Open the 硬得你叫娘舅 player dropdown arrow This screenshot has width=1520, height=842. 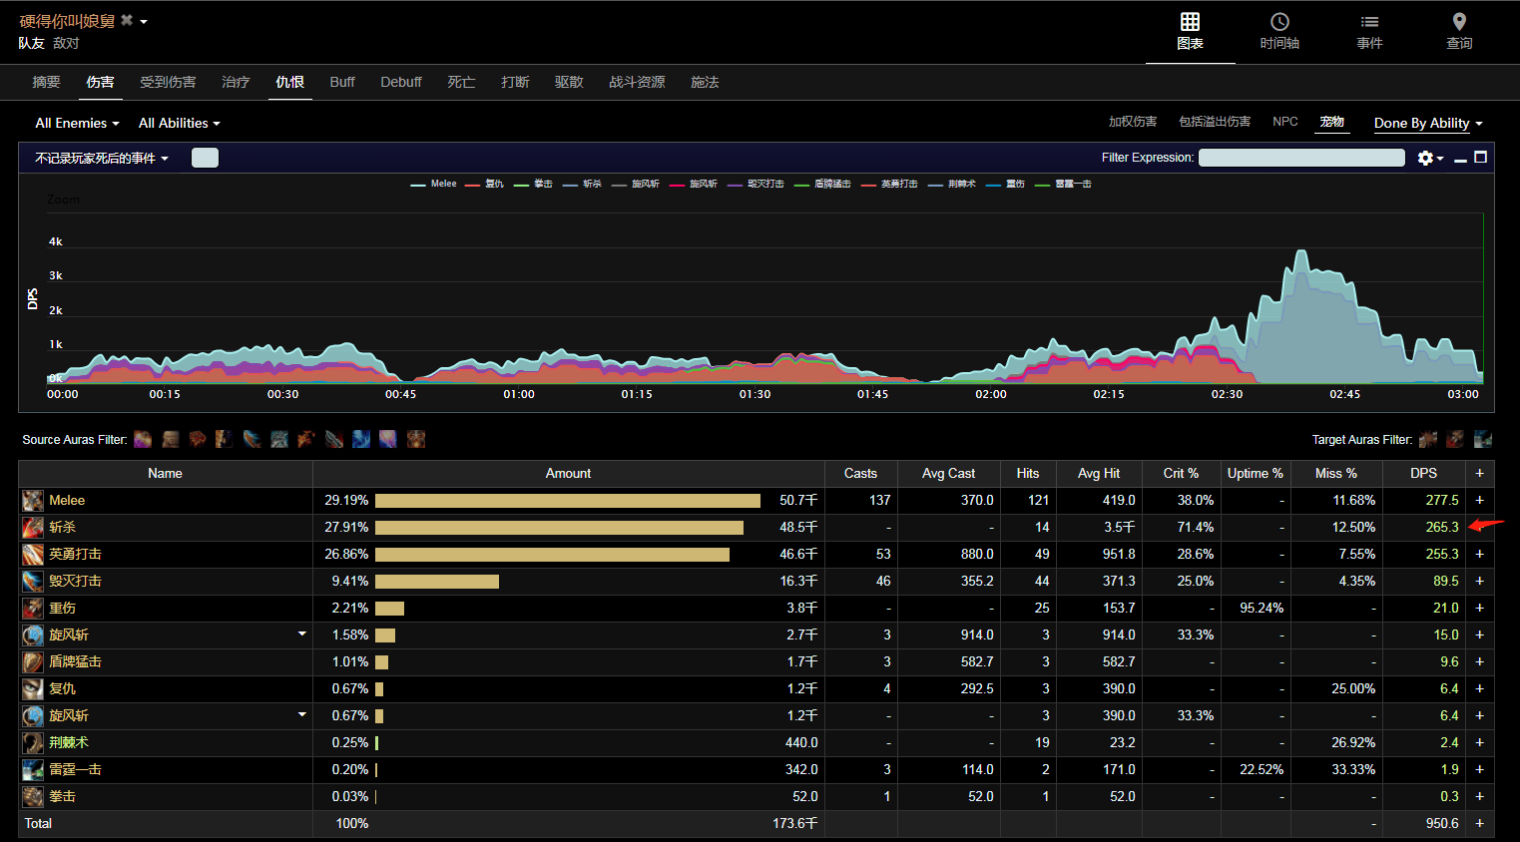[x=144, y=21]
